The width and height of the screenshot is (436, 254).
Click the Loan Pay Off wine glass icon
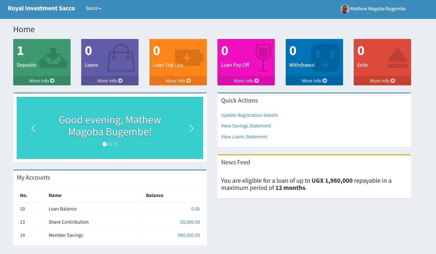tap(263, 58)
